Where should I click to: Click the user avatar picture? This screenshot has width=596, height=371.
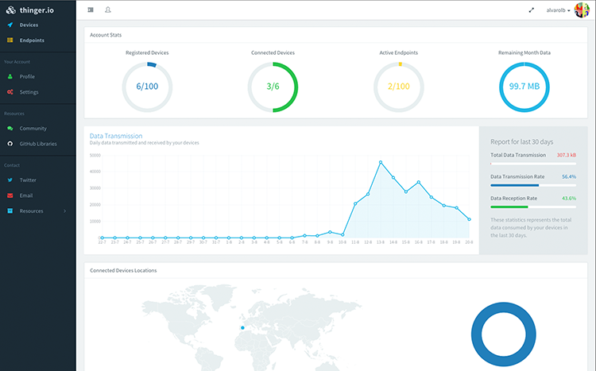(582, 10)
